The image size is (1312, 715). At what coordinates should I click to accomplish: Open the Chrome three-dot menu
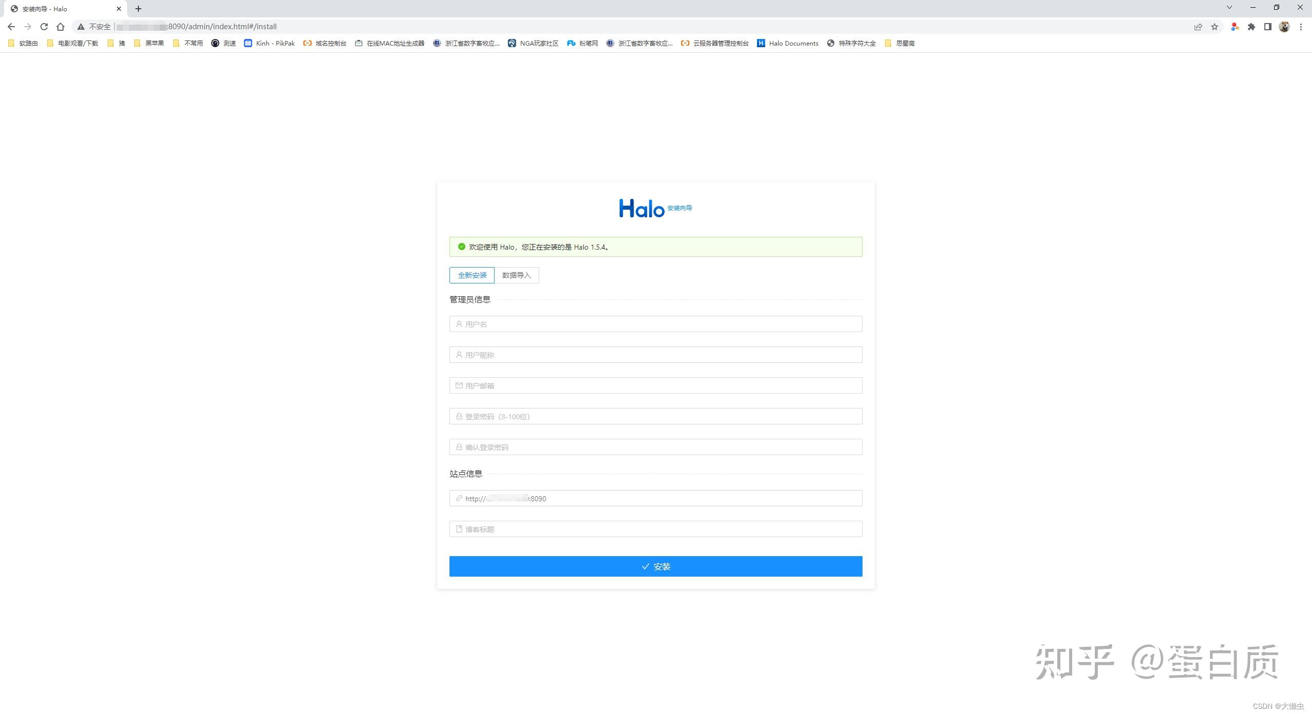click(x=1302, y=26)
